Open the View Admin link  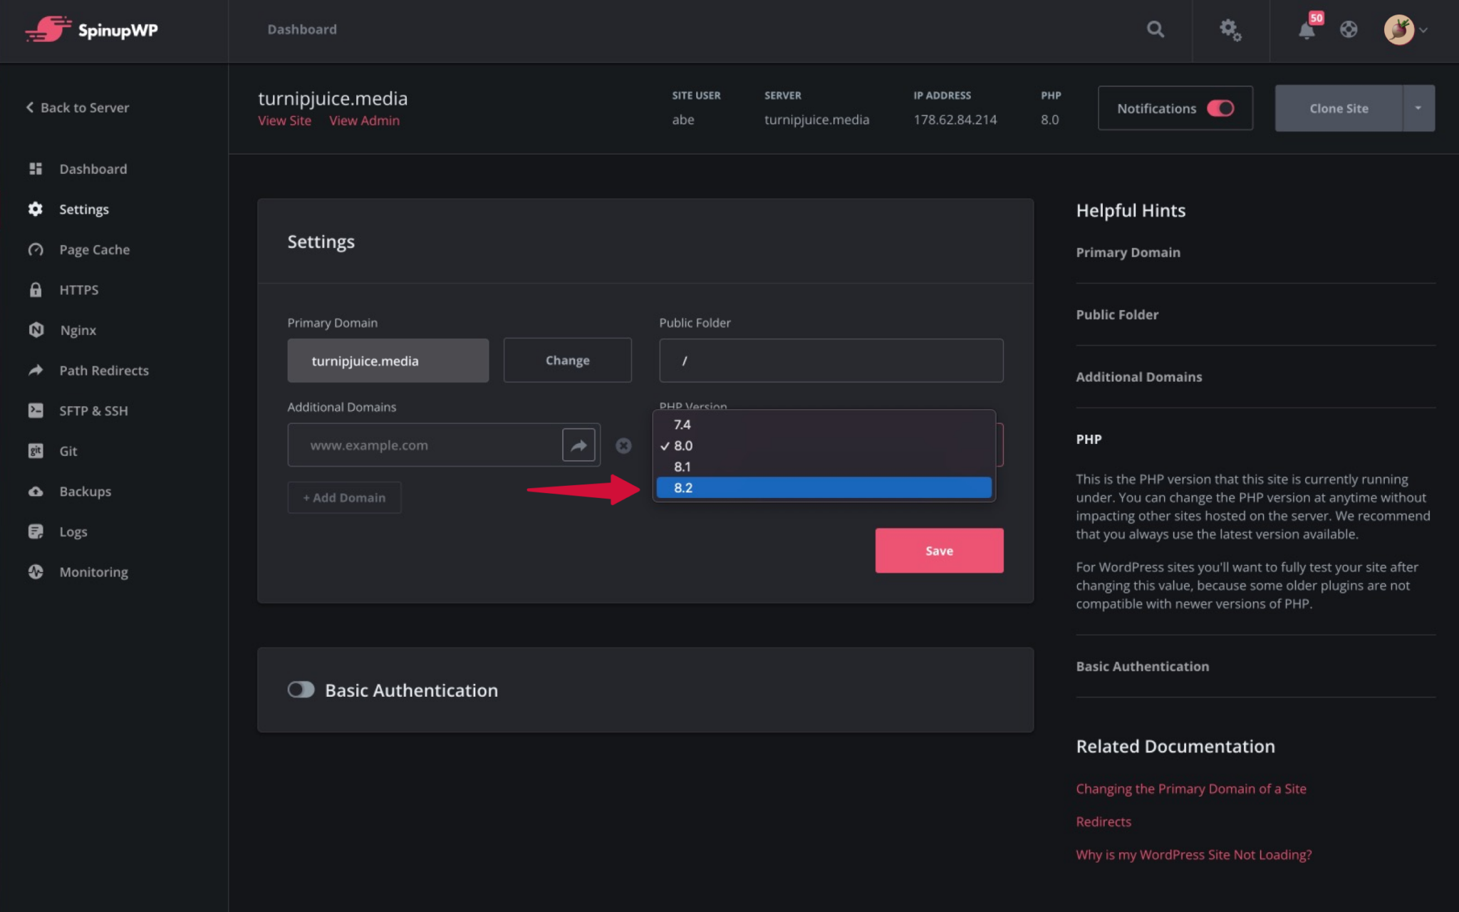[x=364, y=120]
